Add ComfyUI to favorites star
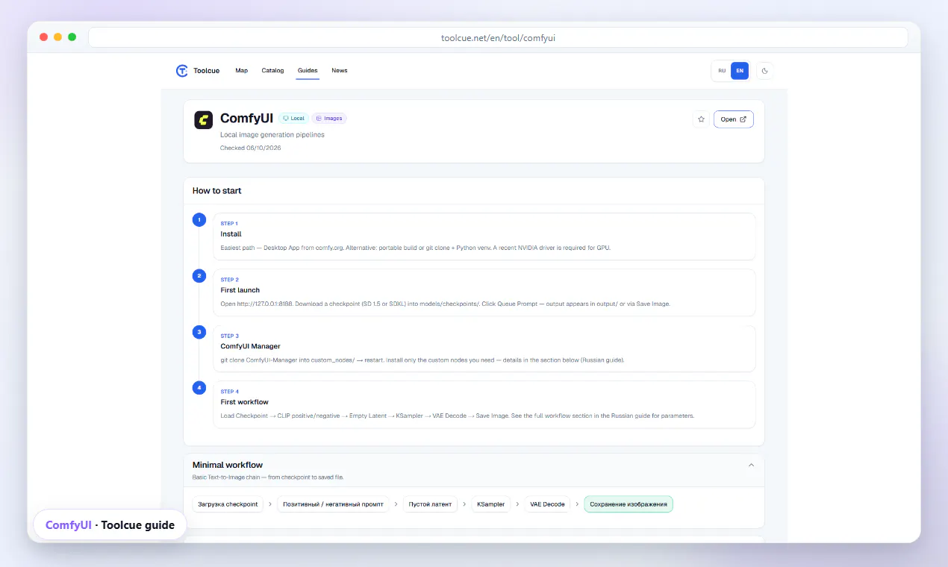This screenshot has width=948, height=567. click(x=701, y=119)
